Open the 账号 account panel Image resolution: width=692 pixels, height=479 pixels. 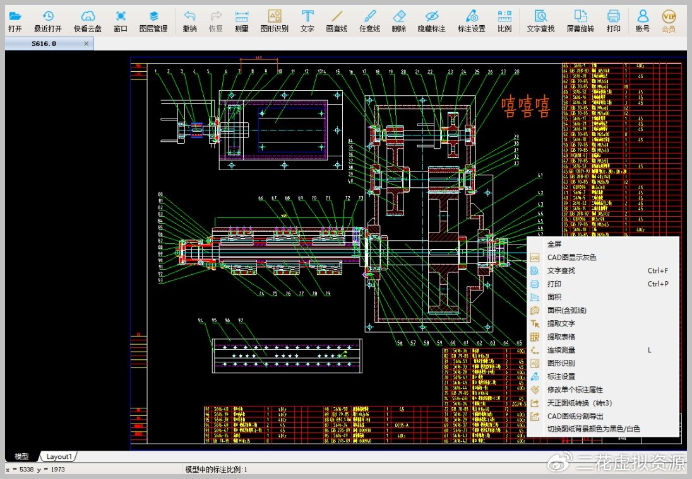(x=643, y=21)
